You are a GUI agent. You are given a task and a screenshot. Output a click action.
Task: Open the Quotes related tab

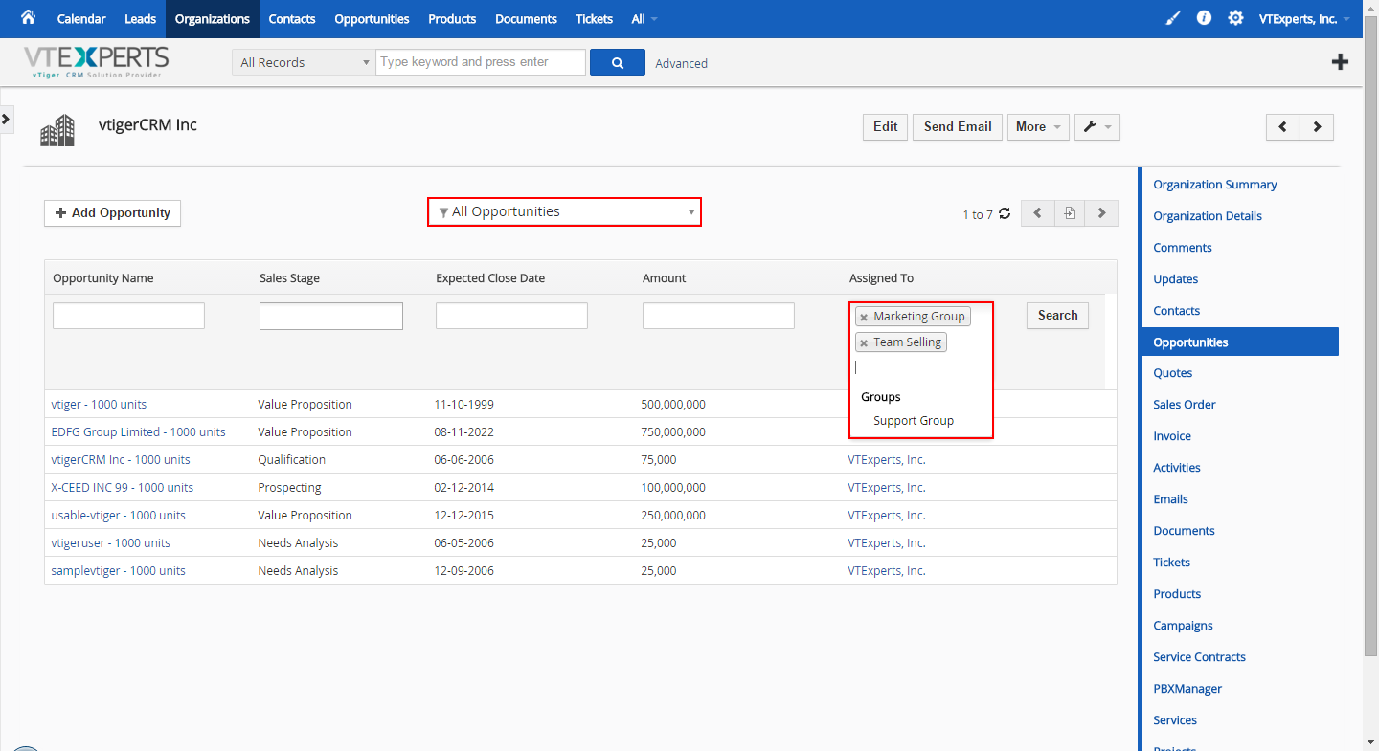[1173, 373]
